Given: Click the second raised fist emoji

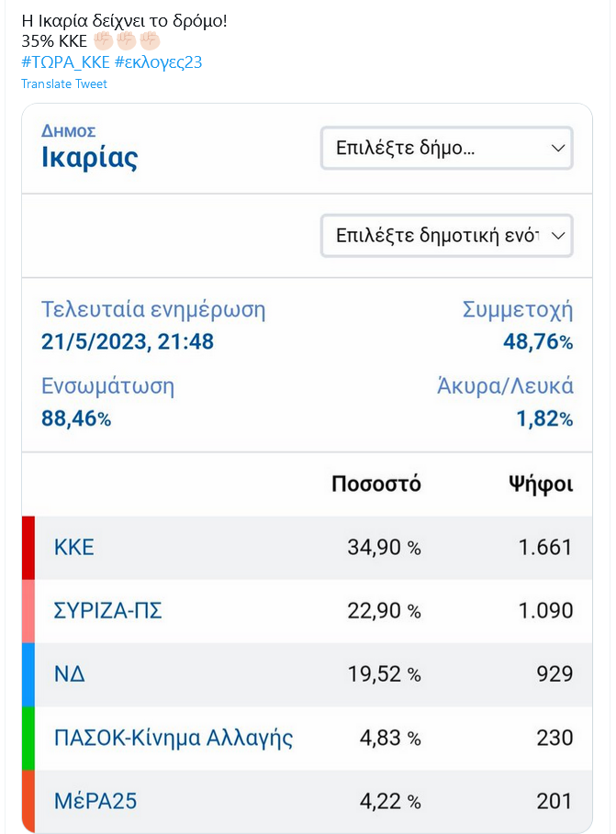Looking at the screenshot, I should (127, 41).
